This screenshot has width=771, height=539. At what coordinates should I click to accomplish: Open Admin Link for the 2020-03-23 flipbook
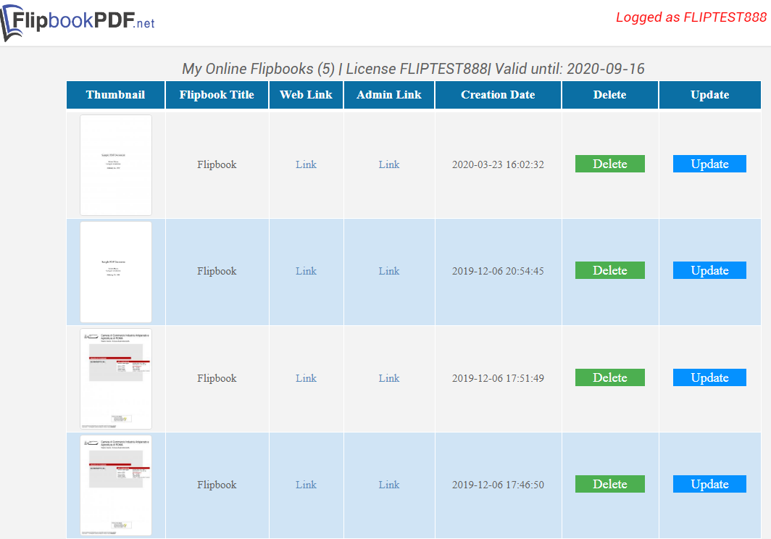point(389,164)
